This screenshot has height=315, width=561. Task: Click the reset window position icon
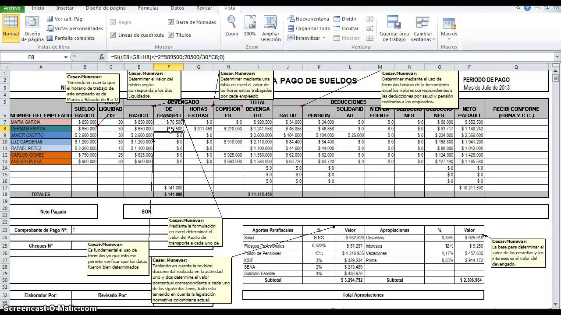tap(370, 38)
